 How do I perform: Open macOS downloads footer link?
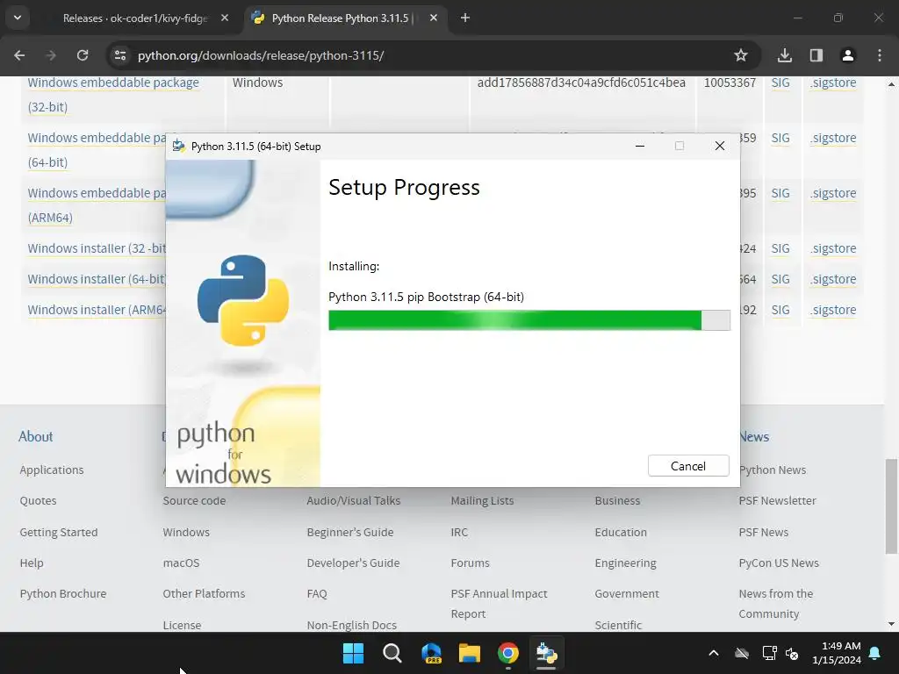point(181,563)
